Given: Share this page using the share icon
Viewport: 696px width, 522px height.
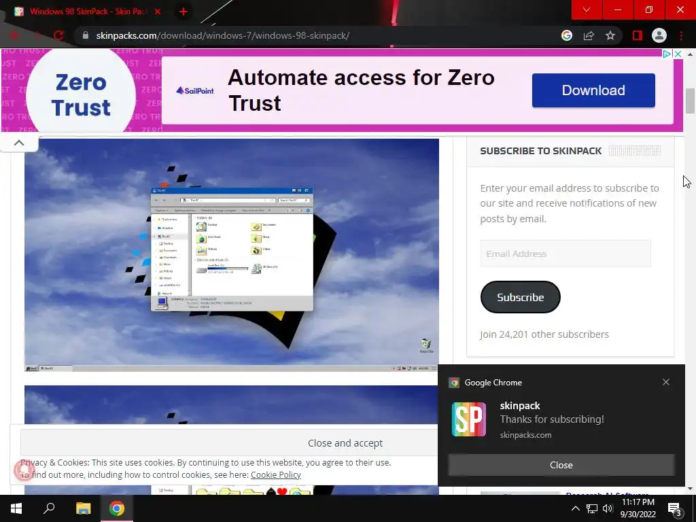Looking at the screenshot, I should [x=589, y=35].
